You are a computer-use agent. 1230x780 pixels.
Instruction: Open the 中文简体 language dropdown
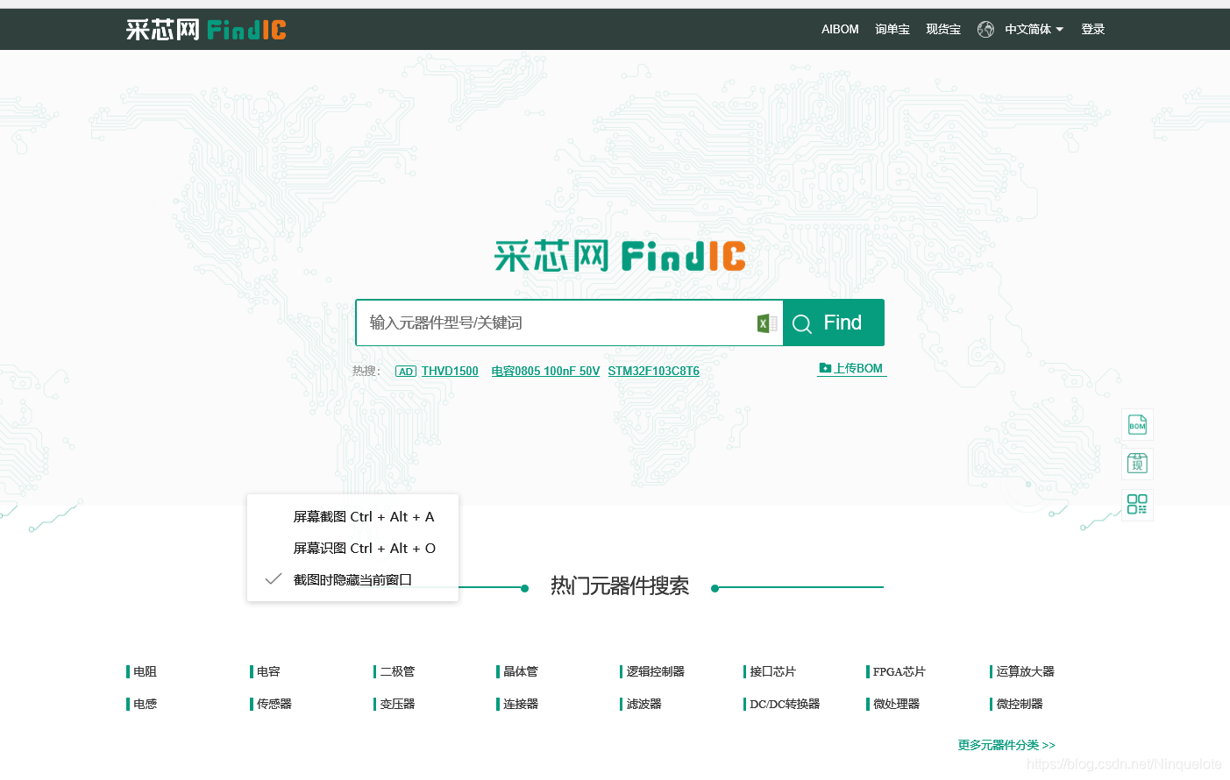click(1034, 29)
